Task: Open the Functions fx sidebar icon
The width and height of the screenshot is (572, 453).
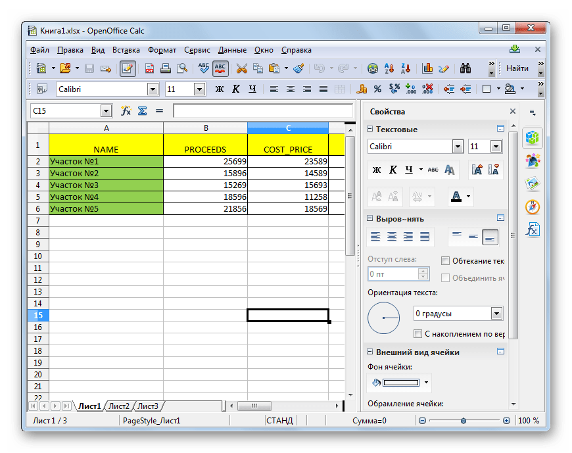Action: click(532, 229)
